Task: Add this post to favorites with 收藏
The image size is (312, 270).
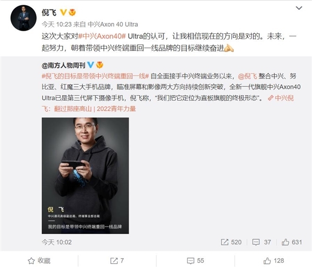Action: (x=39, y=261)
